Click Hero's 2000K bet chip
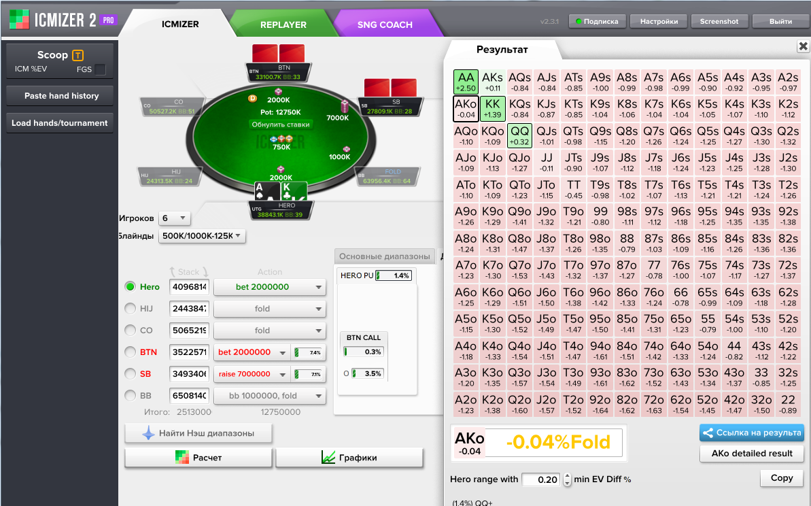The image size is (811, 506). click(x=281, y=169)
